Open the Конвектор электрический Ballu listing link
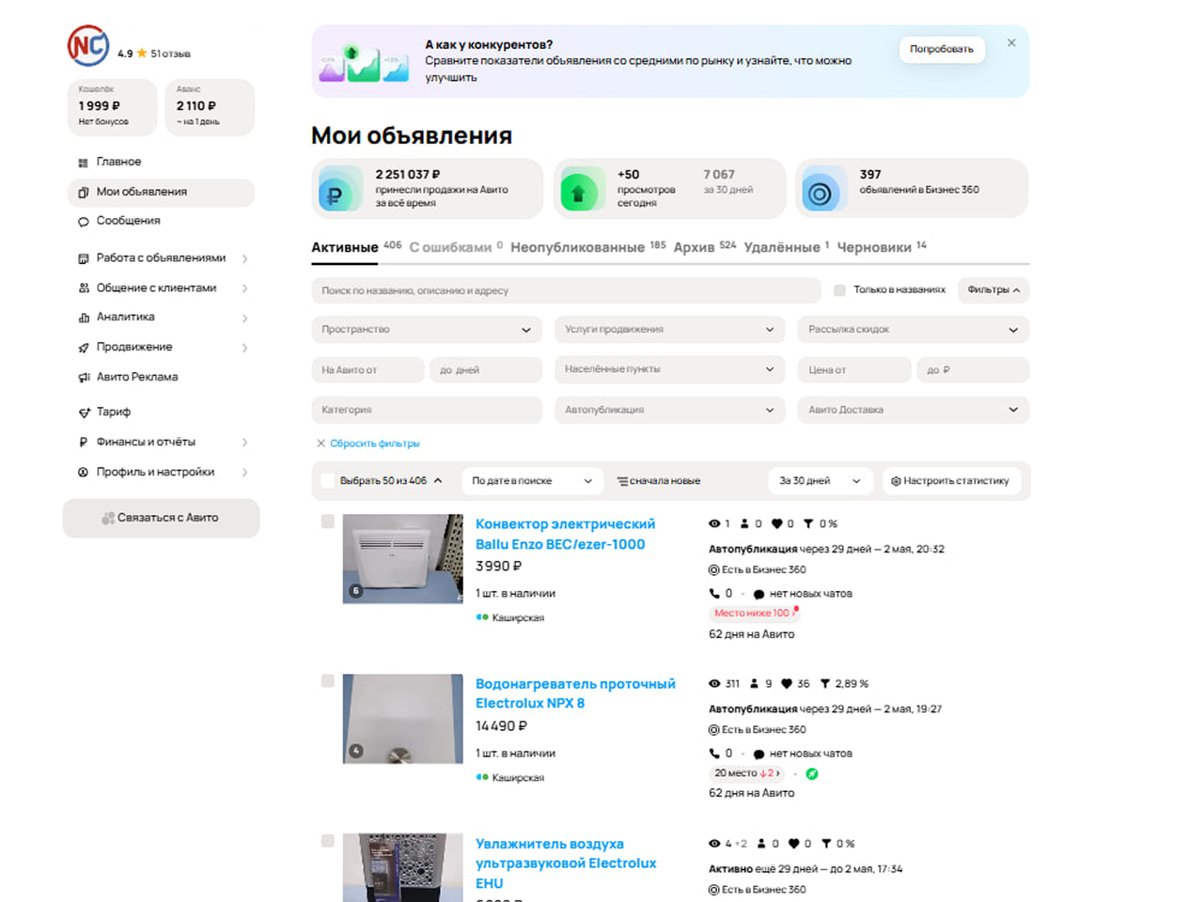Screen dimensions: 1203x902 point(565,535)
